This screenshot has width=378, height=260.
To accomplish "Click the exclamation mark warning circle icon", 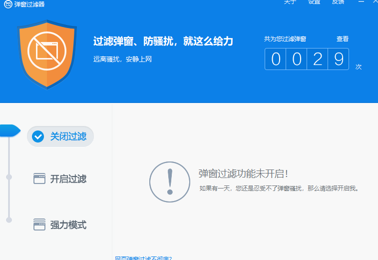I will pos(170,182).
